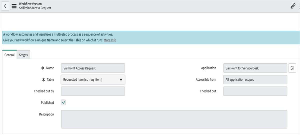
Task: Open attachments with the paperclip icon
Action: [293, 6]
